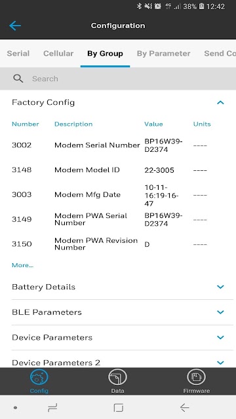Open the Data icon in bottom bar

[x=117, y=377]
